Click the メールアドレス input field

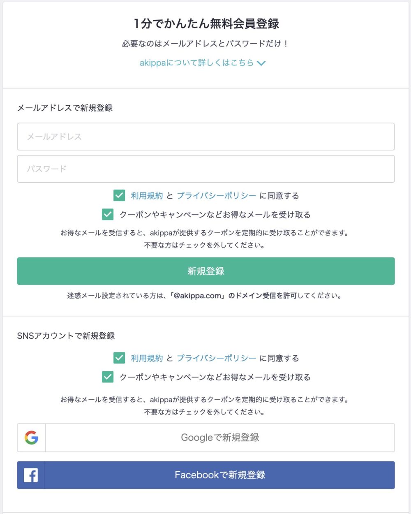tap(205, 137)
